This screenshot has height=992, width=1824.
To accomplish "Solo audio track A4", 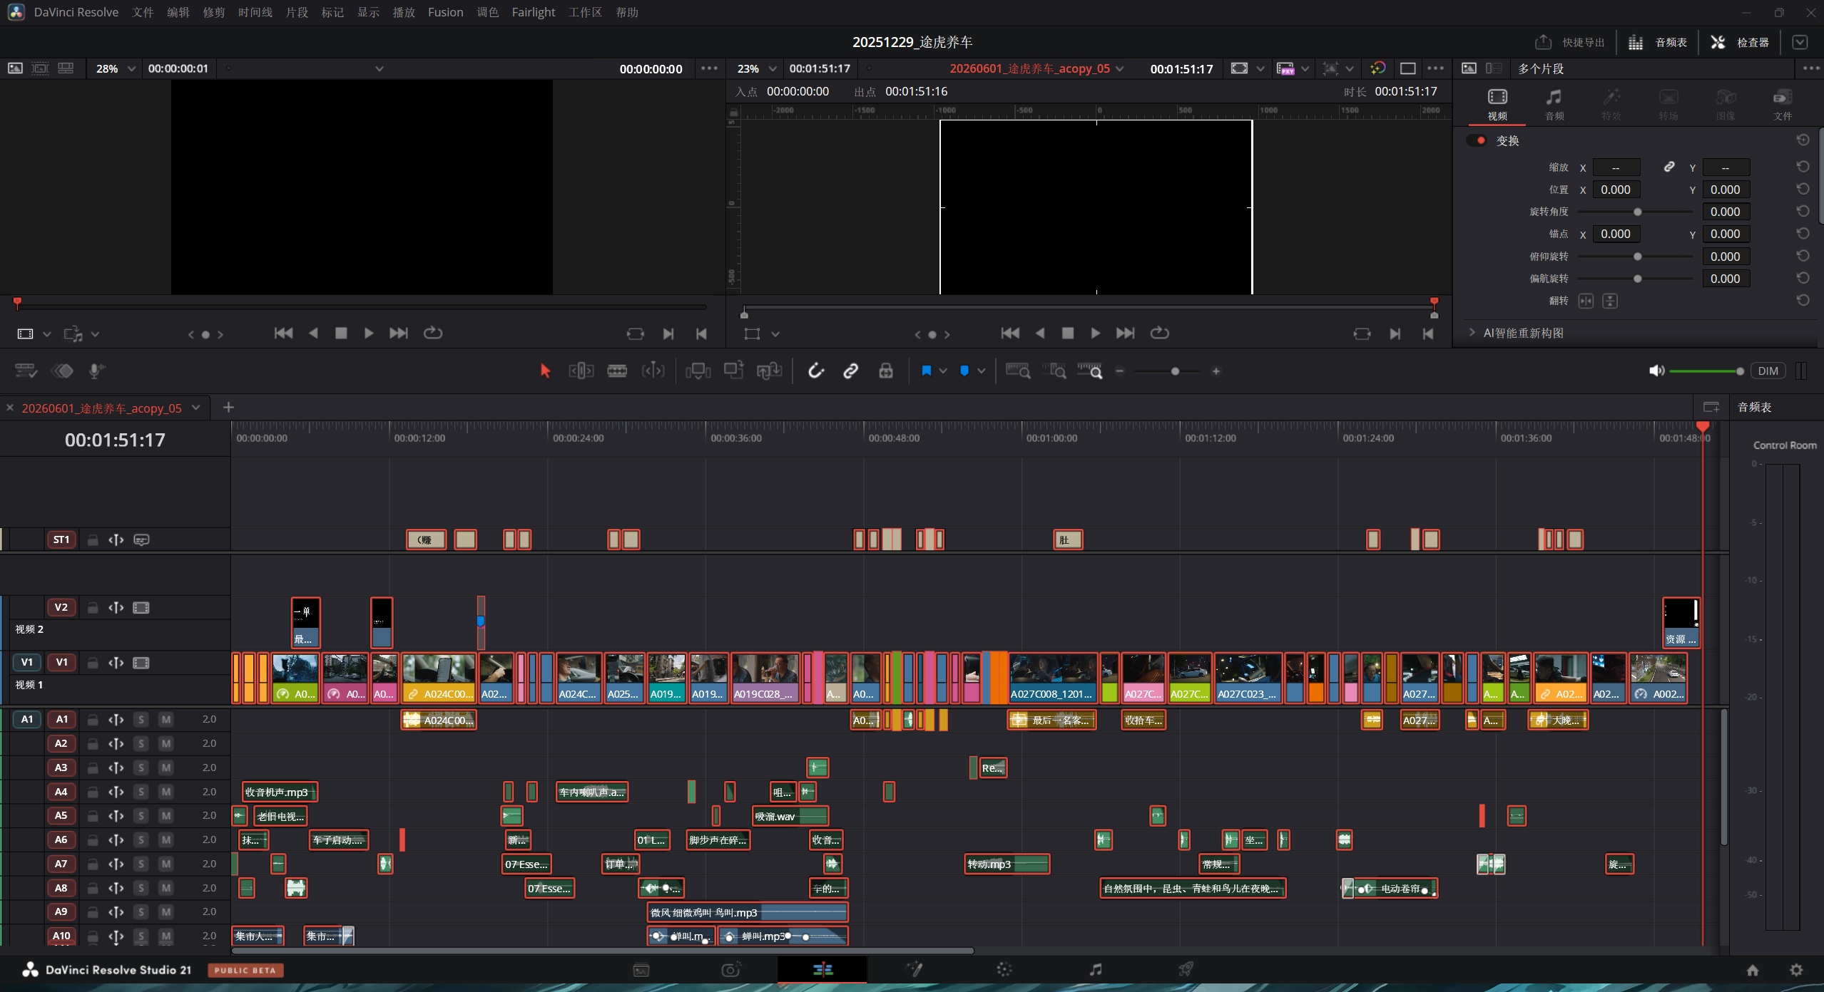I will [141, 792].
